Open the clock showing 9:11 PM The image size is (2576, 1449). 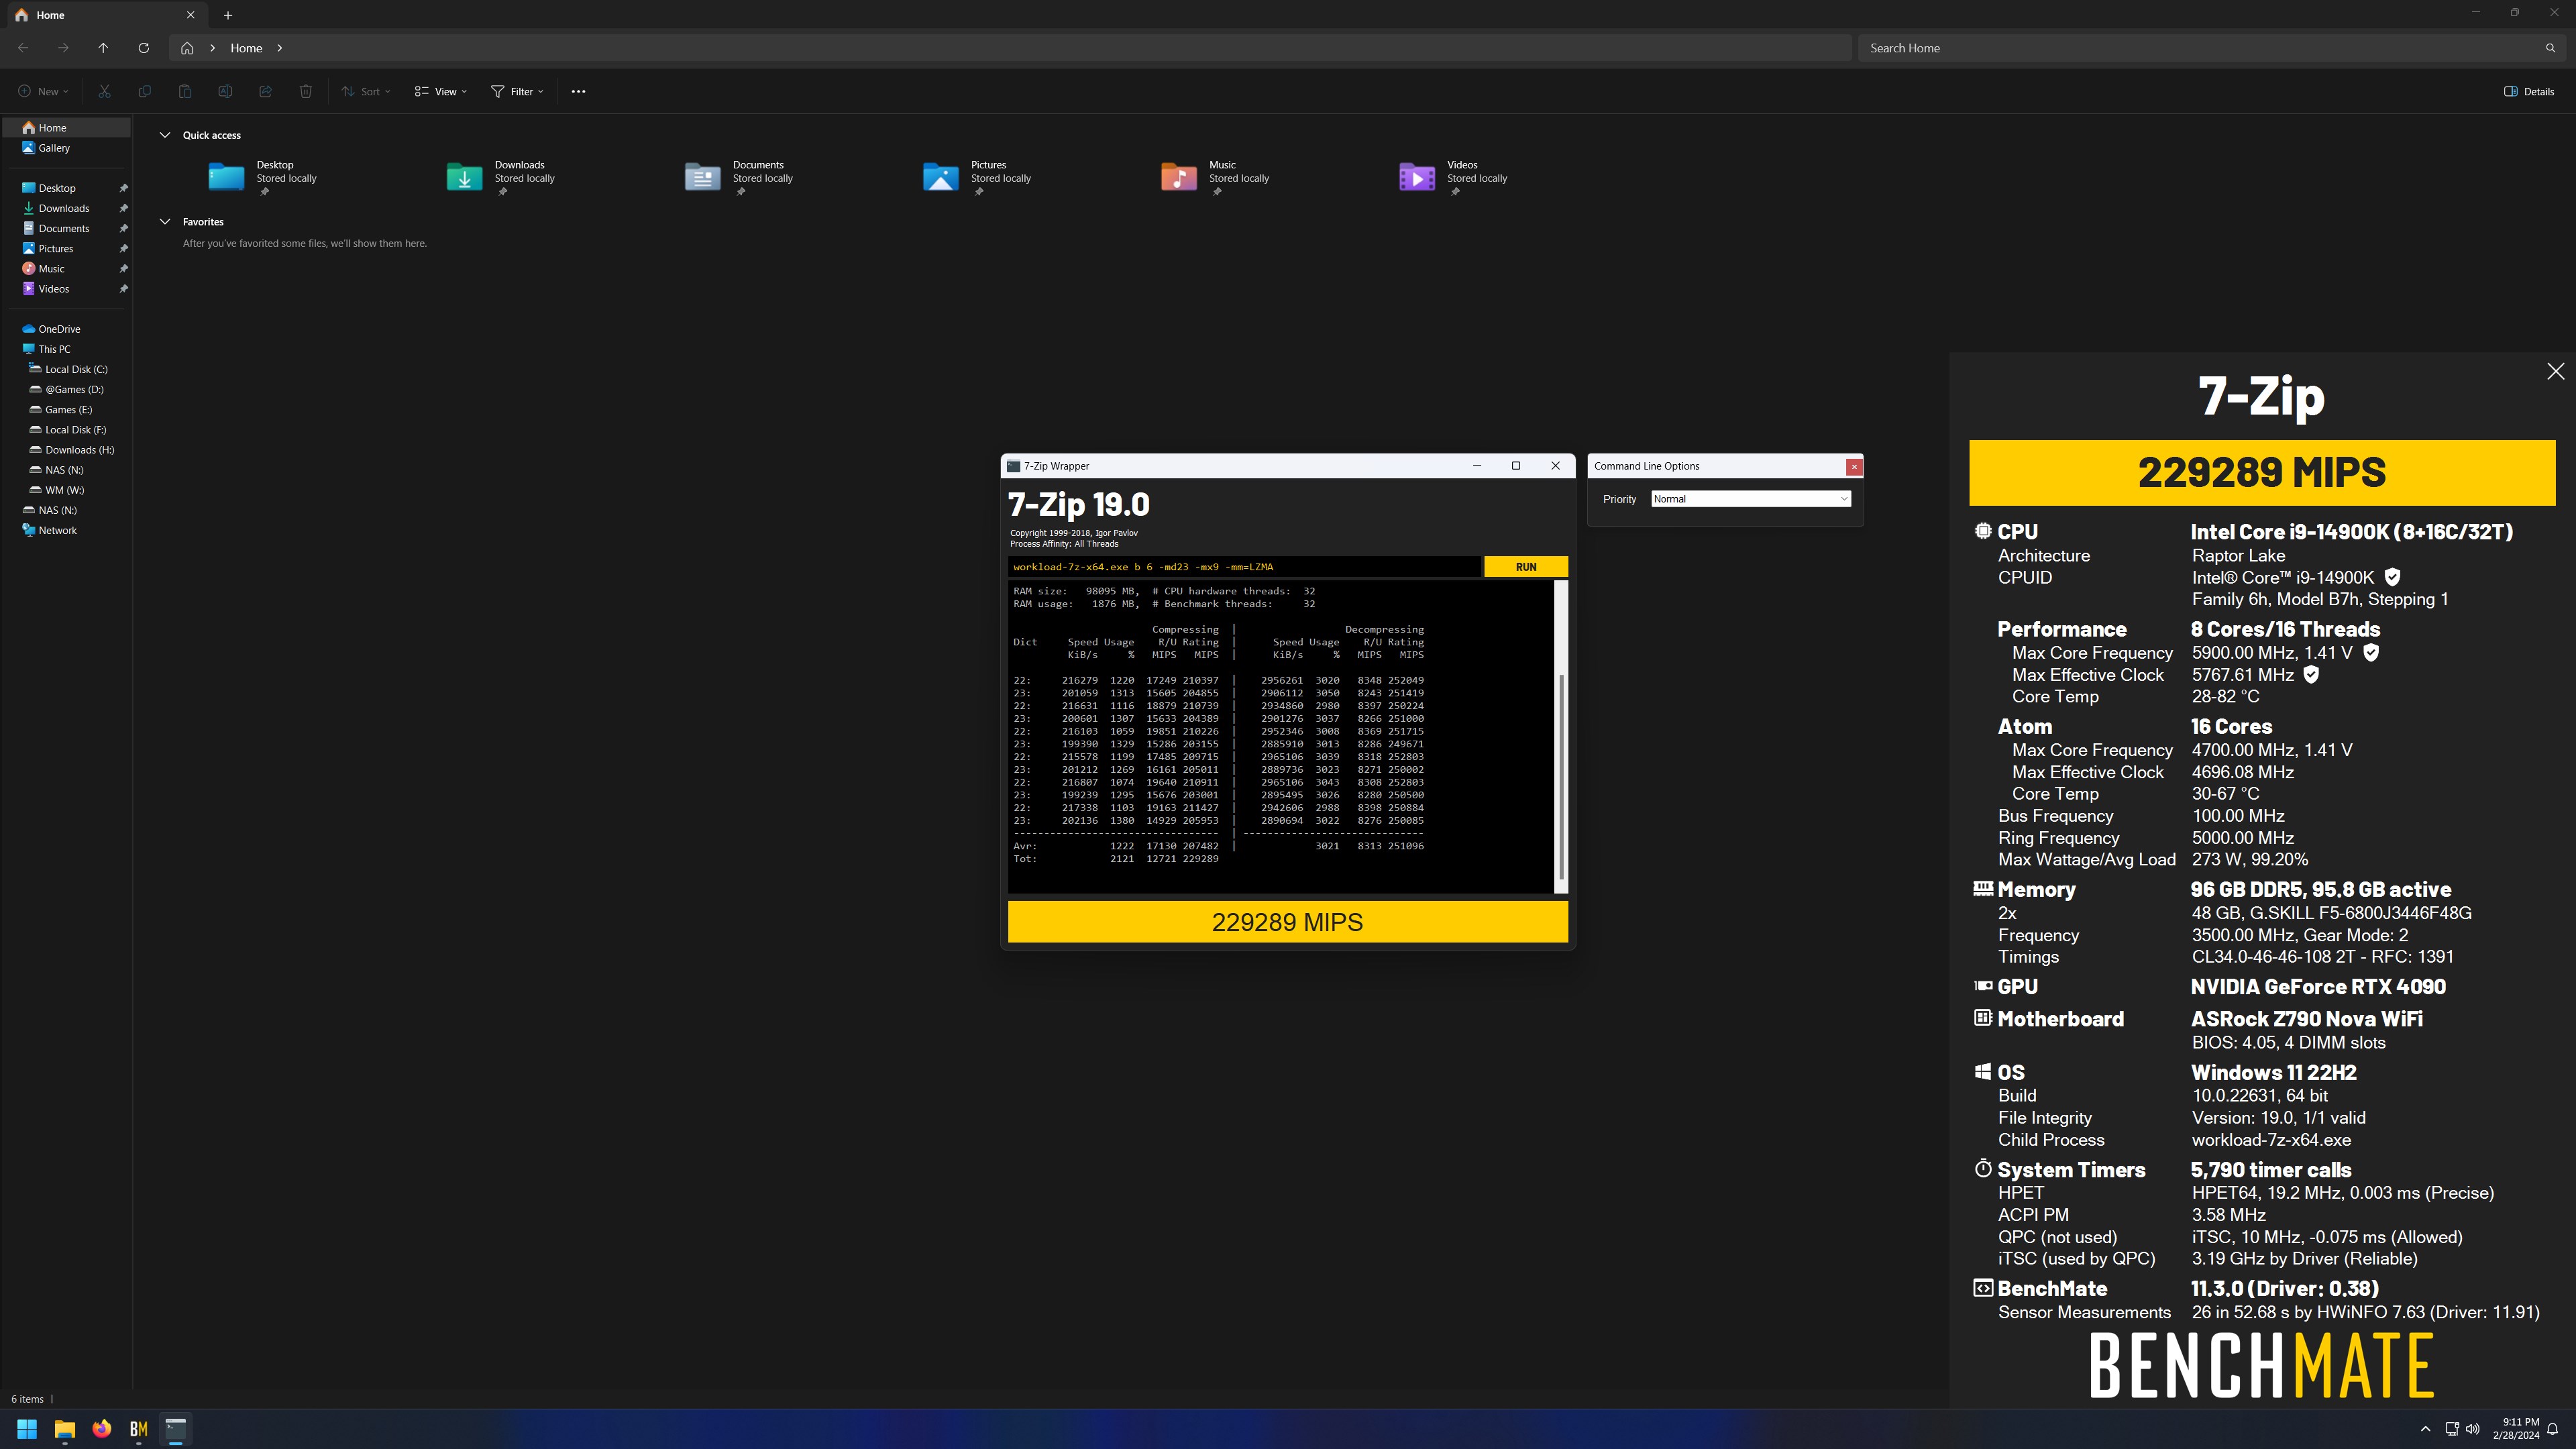pos(2515,1428)
